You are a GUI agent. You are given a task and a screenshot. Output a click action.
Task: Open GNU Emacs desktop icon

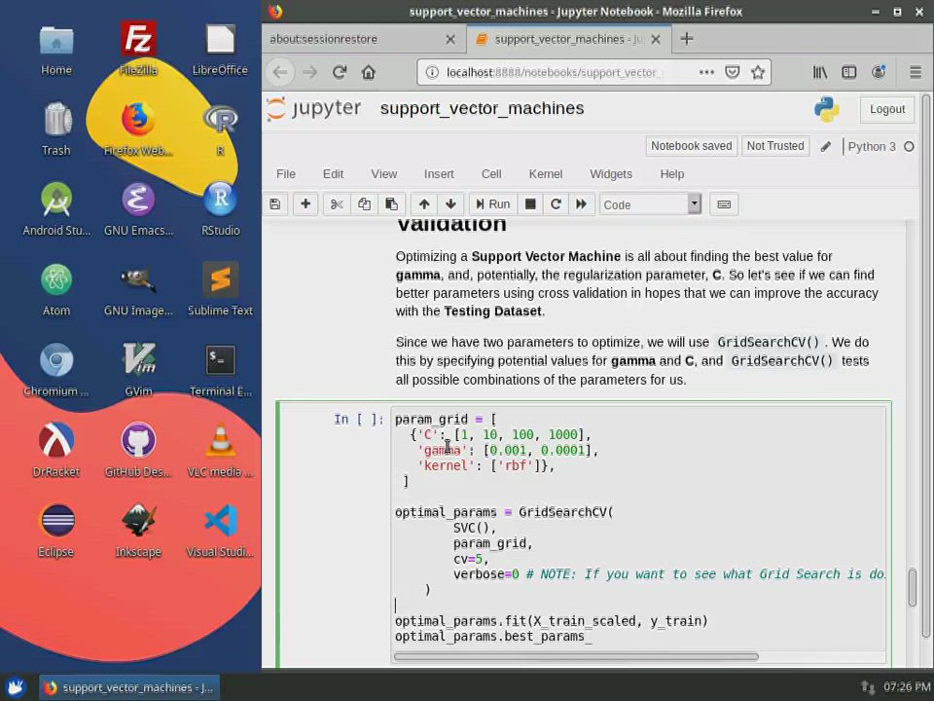pos(138,208)
